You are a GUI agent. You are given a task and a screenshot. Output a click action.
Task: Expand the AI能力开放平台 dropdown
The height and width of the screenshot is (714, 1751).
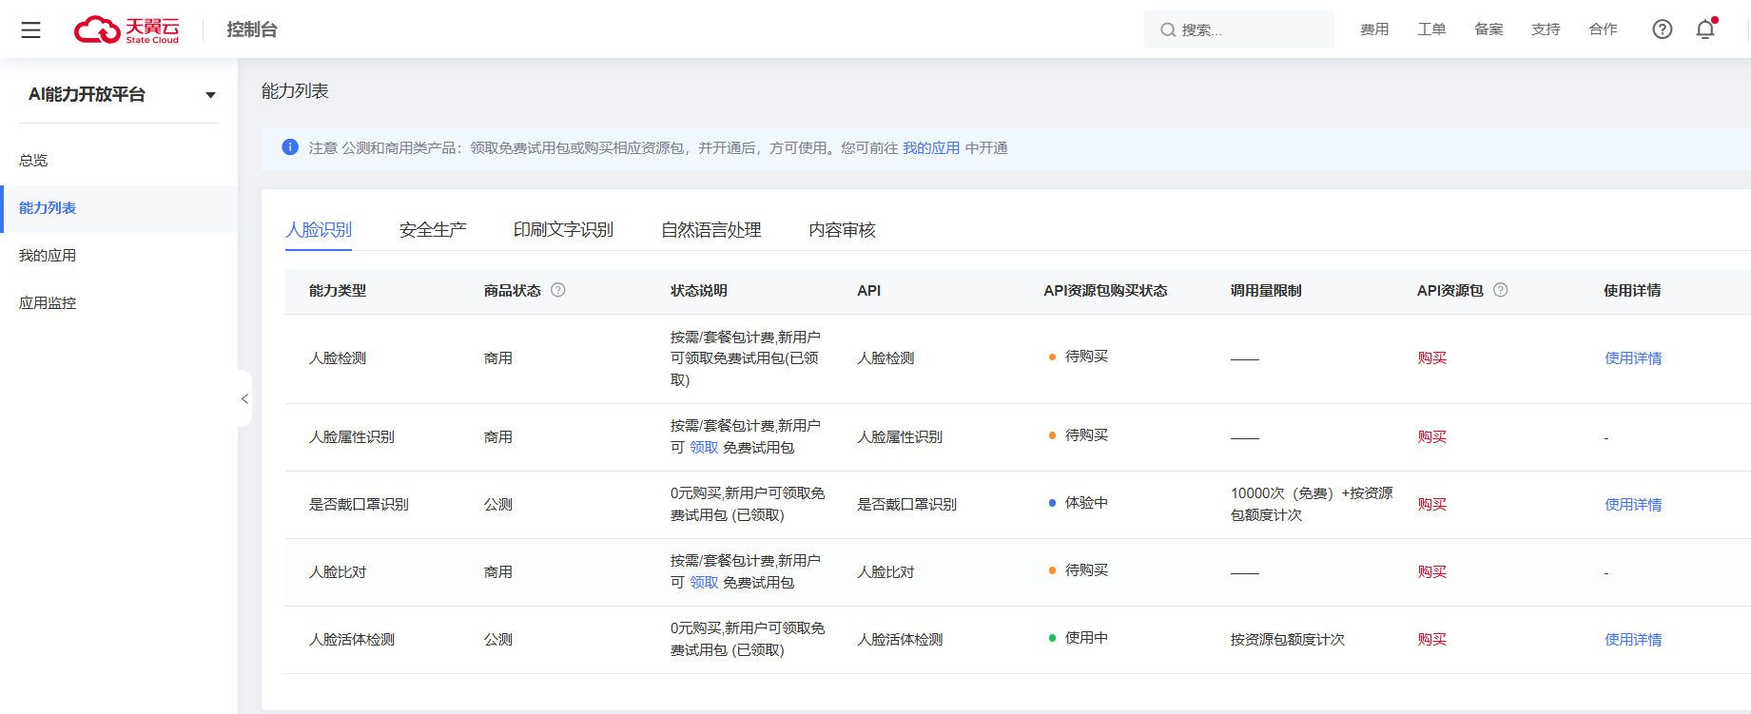click(x=210, y=95)
